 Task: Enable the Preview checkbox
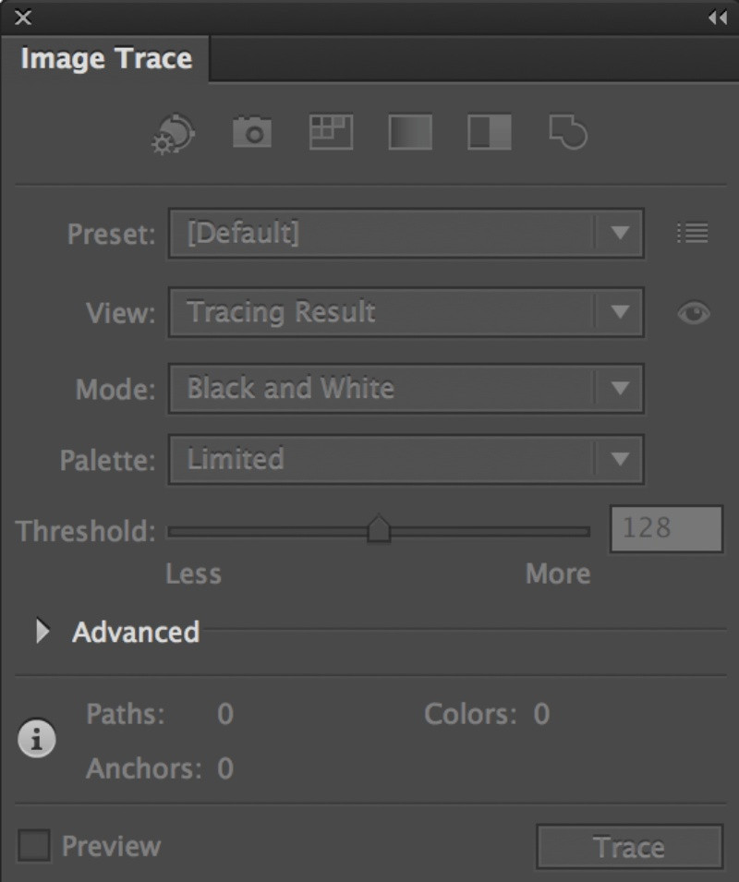tap(34, 845)
